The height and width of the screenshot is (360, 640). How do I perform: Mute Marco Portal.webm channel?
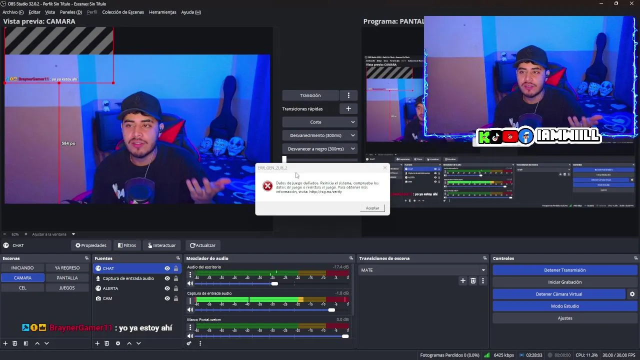(x=190, y=336)
